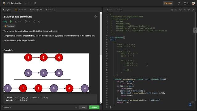Reset code to default with reset icon
197x111 pixels.
coord(180,10)
